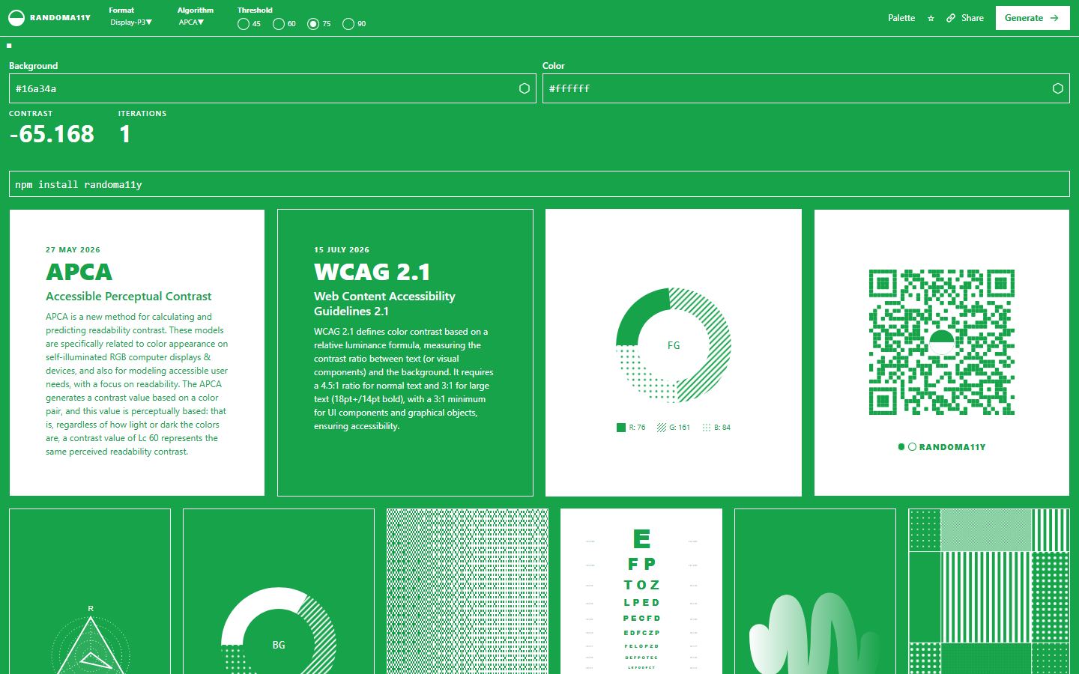Click the gradient blob shapes card
The height and width of the screenshot is (674, 1079).
pyautogui.click(x=815, y=592)
